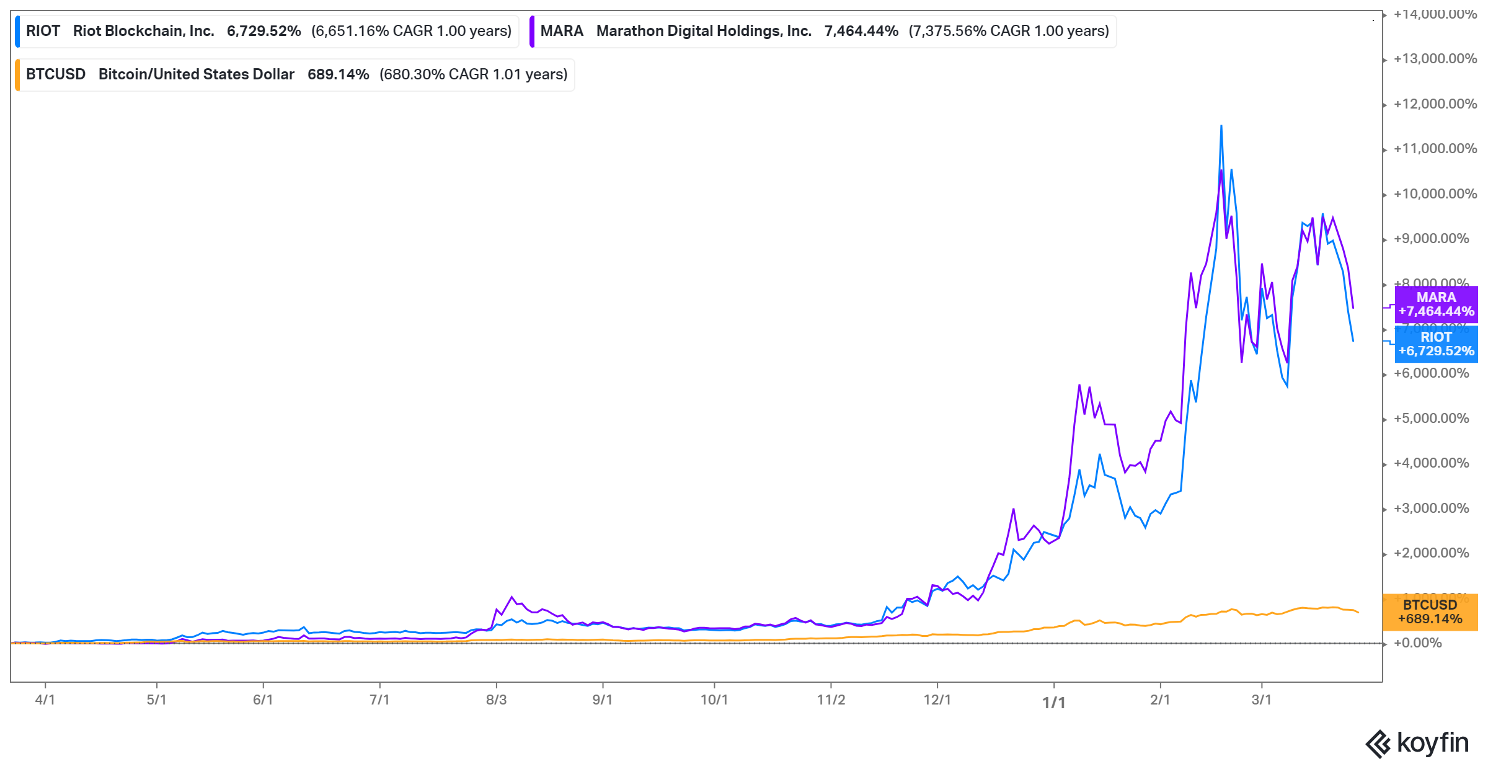Click the '5/1' date axis label

coord(156,700)
